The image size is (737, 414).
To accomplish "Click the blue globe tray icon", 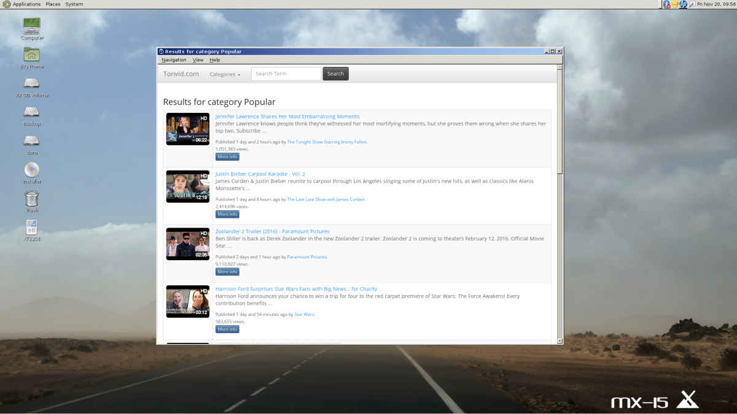I will click(667, 4).
